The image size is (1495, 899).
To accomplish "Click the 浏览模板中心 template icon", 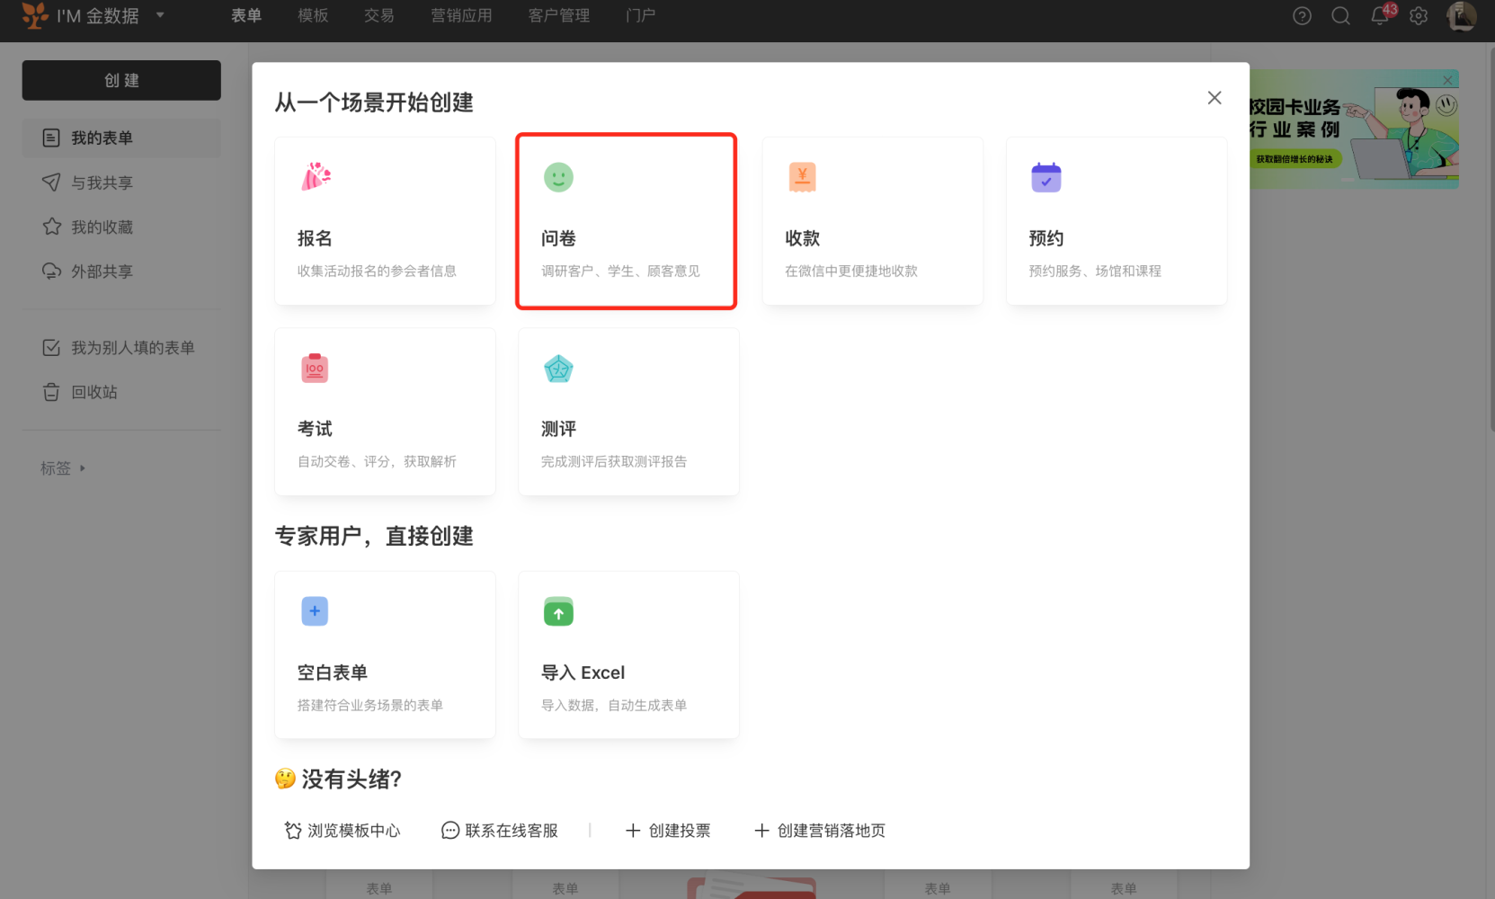I will 293,830.
